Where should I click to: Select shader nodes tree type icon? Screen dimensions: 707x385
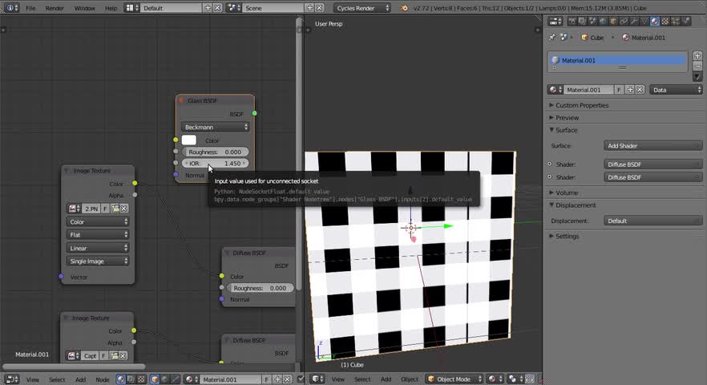[x=121, y=379]
